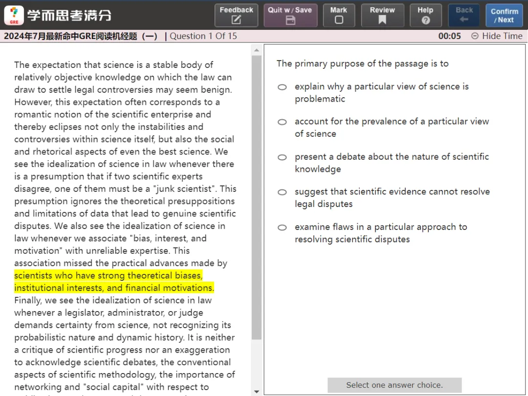Click the GRE logo in header

click(x=14, y=15)
